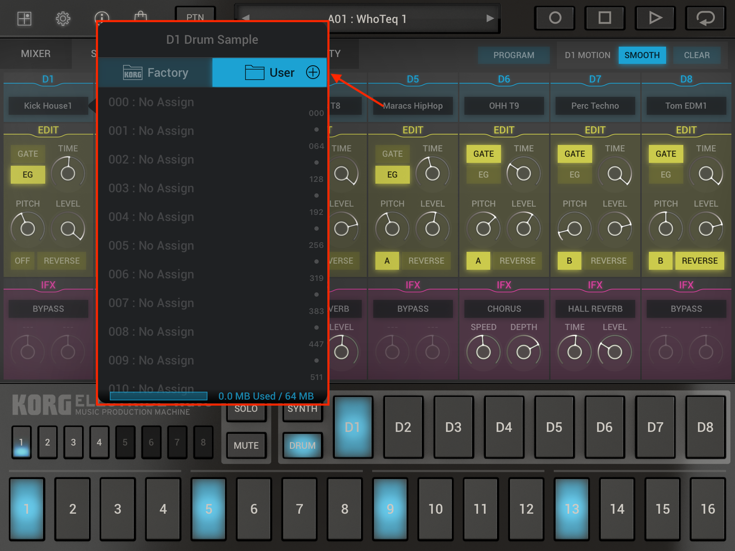Toggle step 13 pad
This screenshot has width=735, height=551.
[x=572, y=509]
